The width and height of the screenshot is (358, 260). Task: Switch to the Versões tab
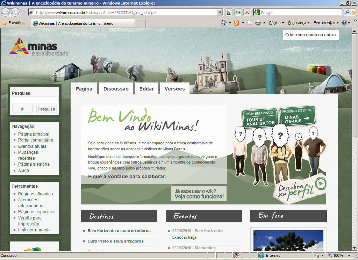pyautogui.click(x=175, y=89)
